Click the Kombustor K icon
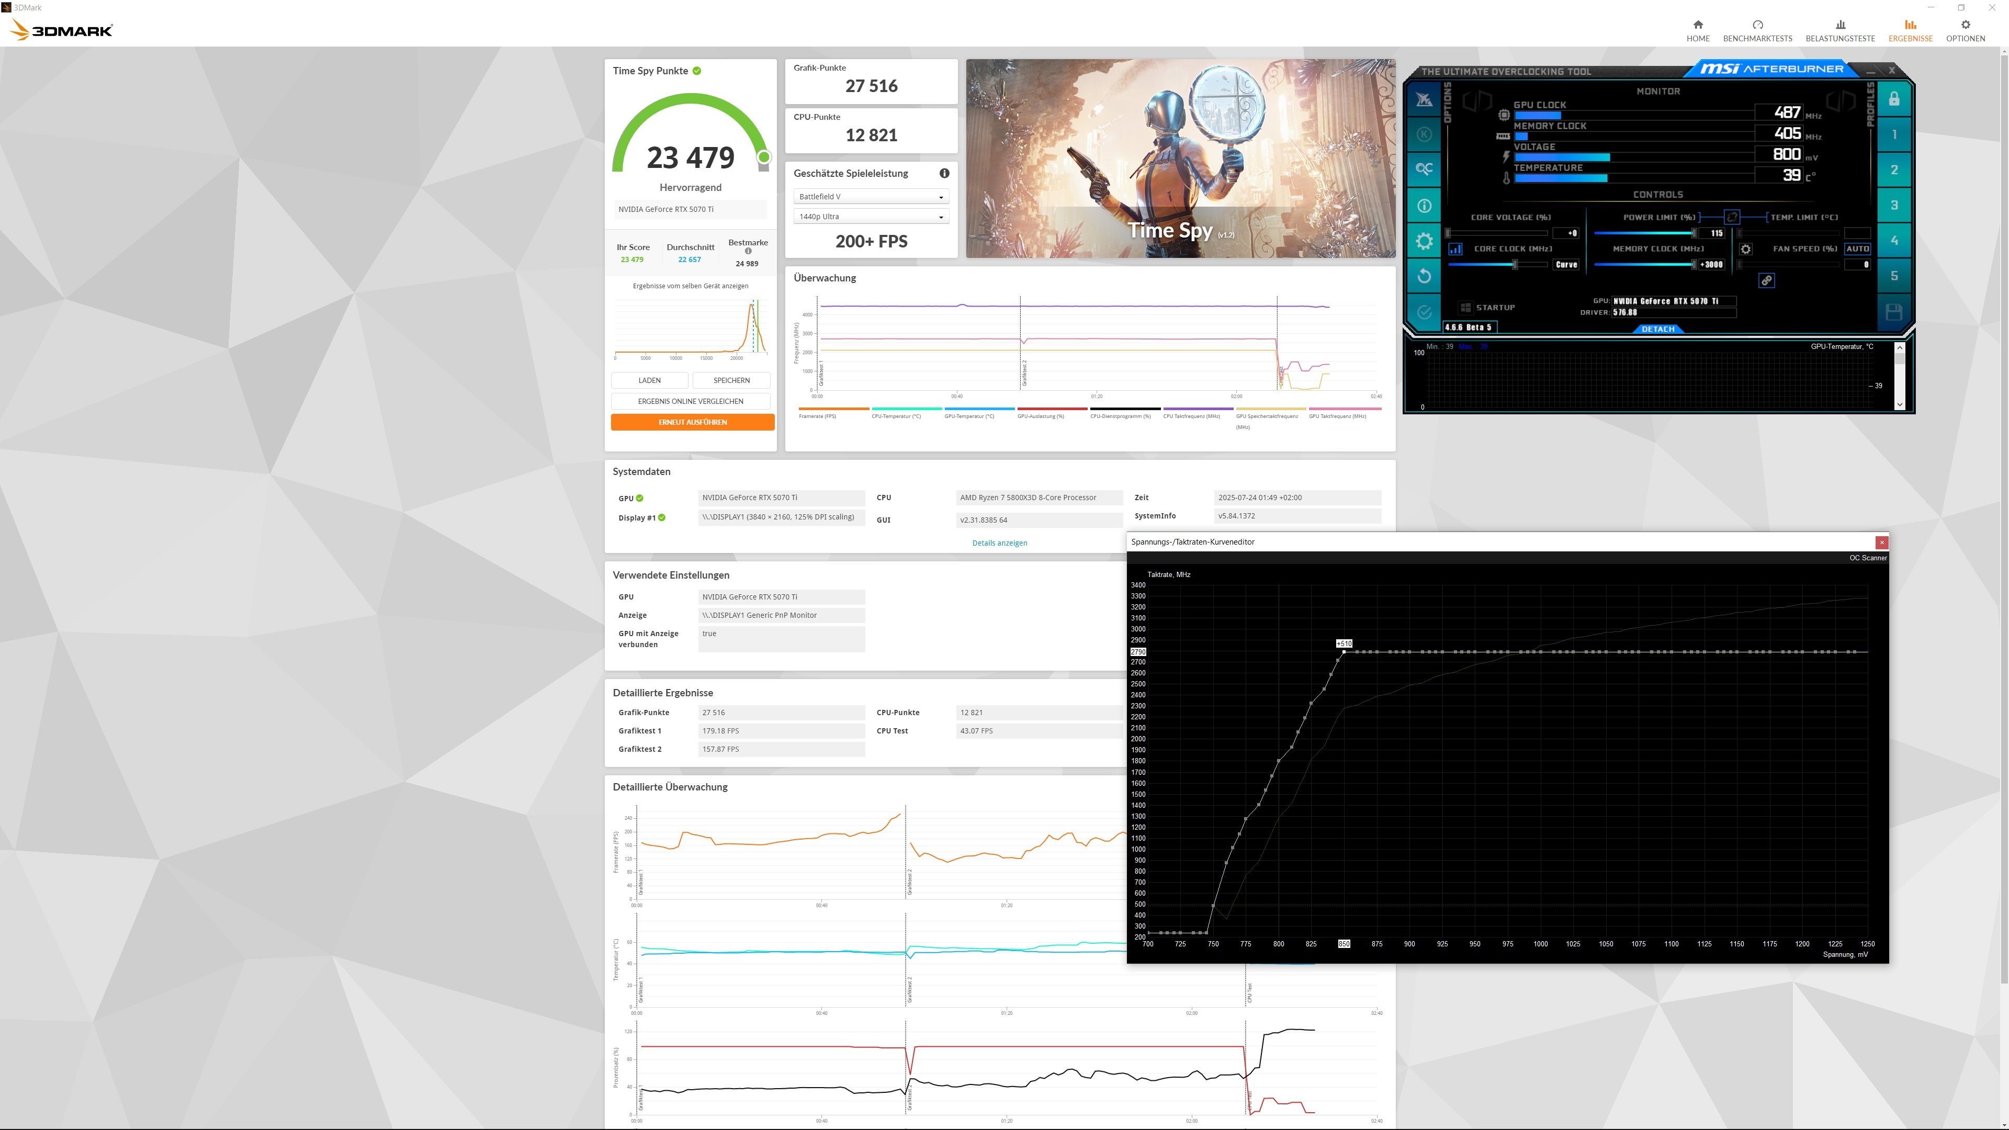The height and width of the screenshot is (1130, 2009). [1424, 134]
